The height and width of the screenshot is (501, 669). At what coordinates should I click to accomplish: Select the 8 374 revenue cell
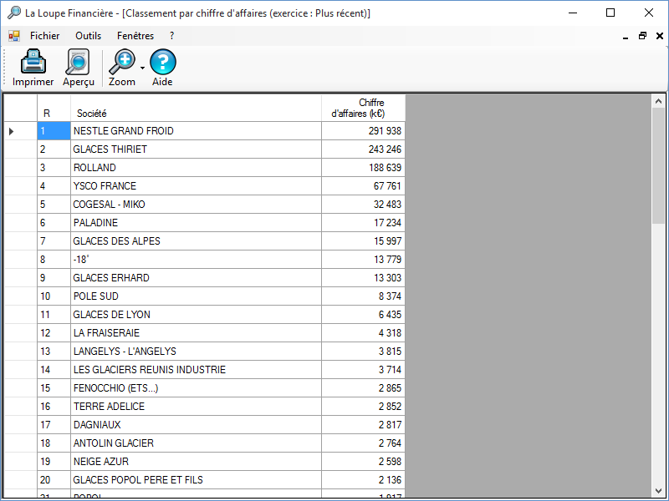click(363, 296)
